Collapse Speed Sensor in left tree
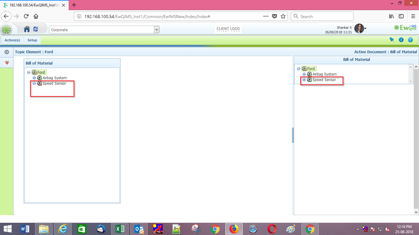The width and height of the screenshot is (419, 235). coord(34,84)
